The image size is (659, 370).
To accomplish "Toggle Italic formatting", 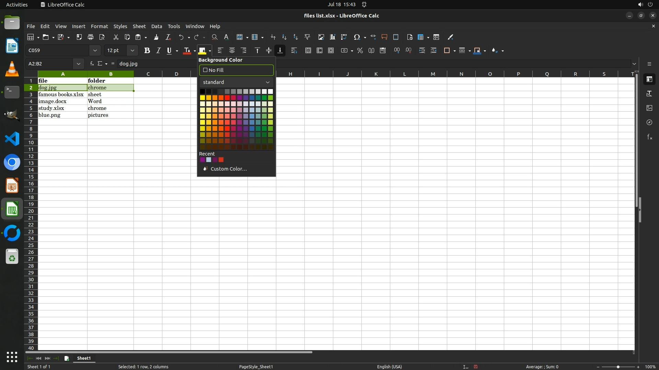I will (x=158, y=51).
